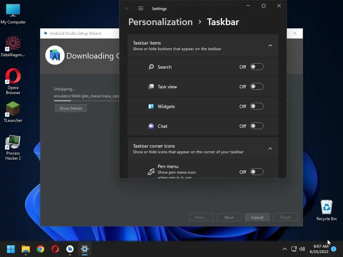
Task: Click Show Details in Android Studio wizard
Action: [x=71, y=108]
